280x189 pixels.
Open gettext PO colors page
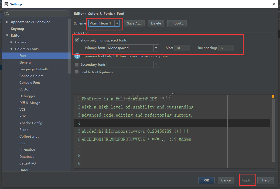(28, 163)
